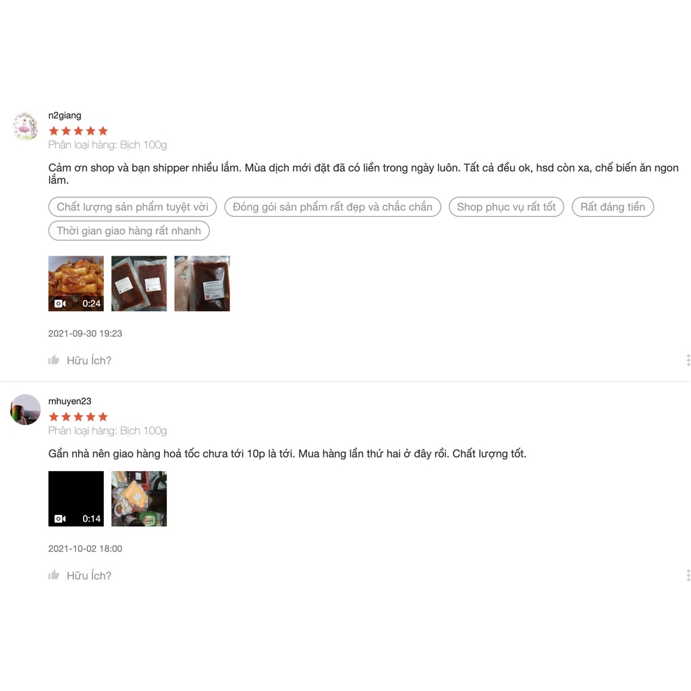Play the 0:14 black review video
This screenshot has width=691, height=691.
[76, 499]
